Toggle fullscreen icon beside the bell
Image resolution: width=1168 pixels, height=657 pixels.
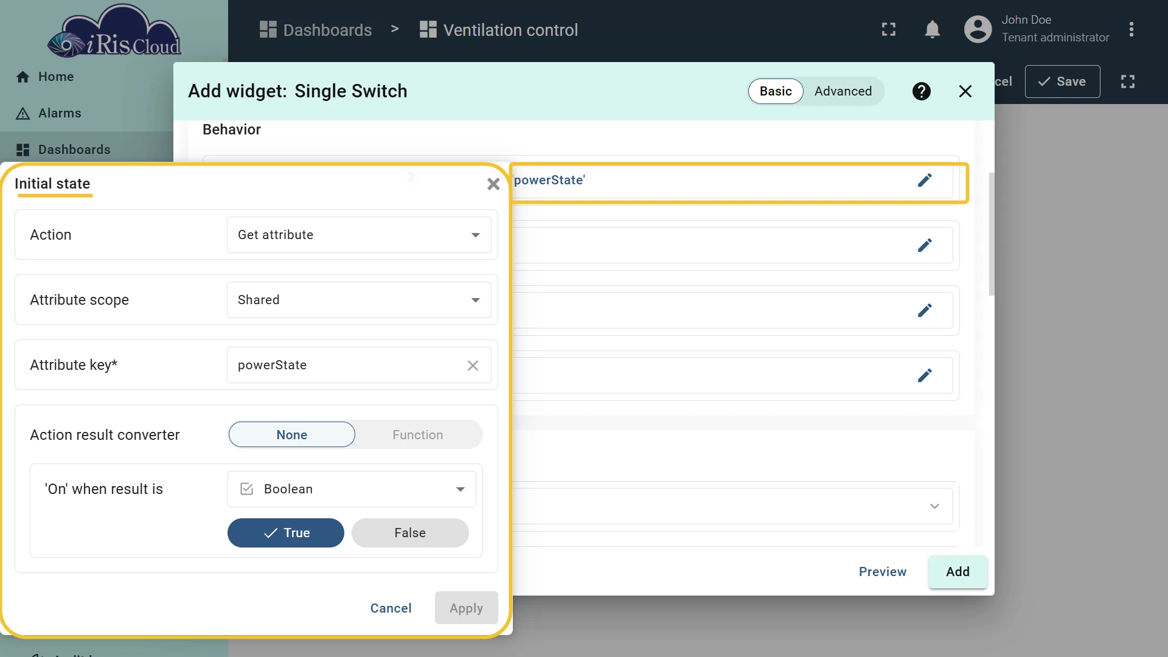pos(888,29)
